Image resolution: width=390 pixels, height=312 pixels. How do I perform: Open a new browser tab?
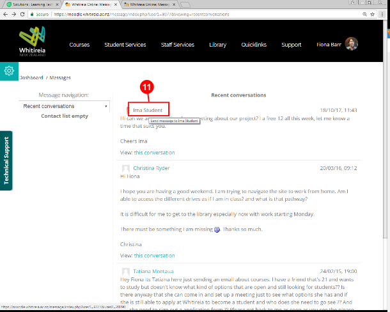pyautogui.click(x=185, y=4)
